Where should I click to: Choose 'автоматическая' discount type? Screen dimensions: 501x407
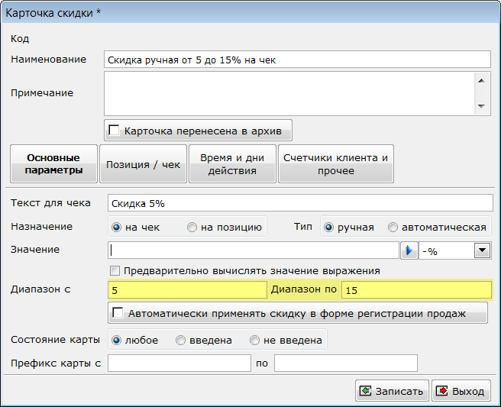point(393,227)
